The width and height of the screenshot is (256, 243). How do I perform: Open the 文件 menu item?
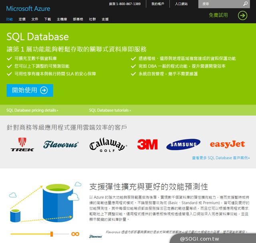coord(35,19)
